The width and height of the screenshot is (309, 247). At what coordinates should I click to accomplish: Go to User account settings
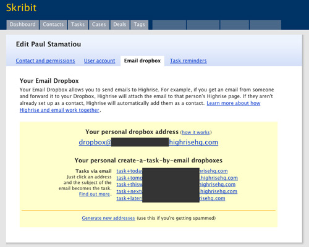[x=99, y=61]
